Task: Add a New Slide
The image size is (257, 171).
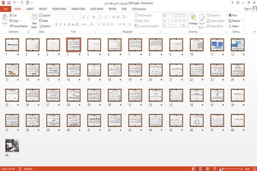Action: [34, 21]
